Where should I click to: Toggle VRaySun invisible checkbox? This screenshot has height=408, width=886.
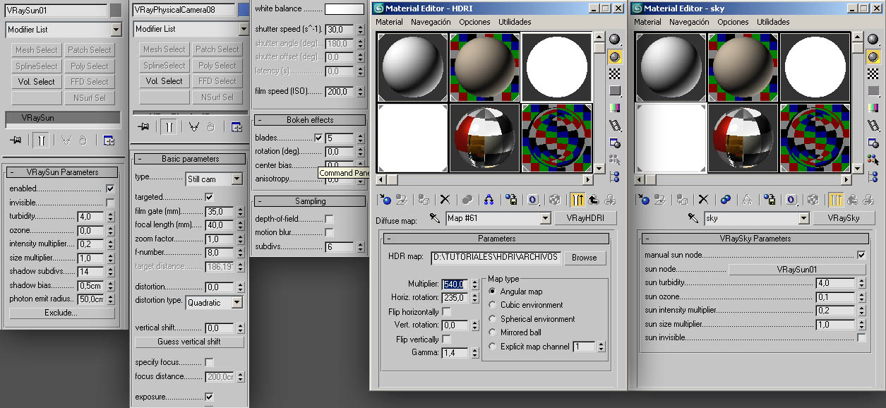coord(110,203)
